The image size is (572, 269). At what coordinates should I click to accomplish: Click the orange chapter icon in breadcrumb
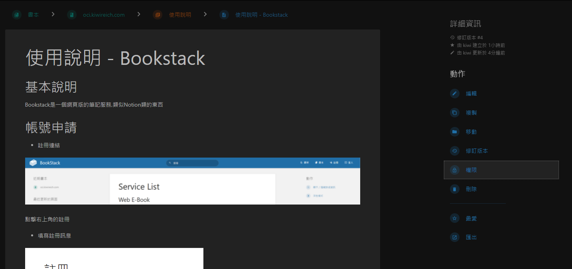coord(158,15)
